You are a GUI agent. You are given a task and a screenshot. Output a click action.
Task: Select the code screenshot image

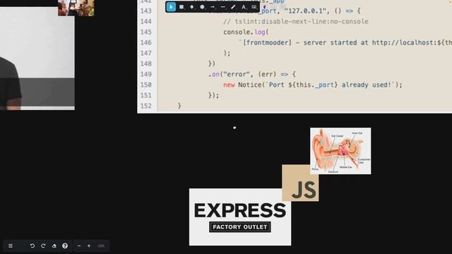point(295,56)
